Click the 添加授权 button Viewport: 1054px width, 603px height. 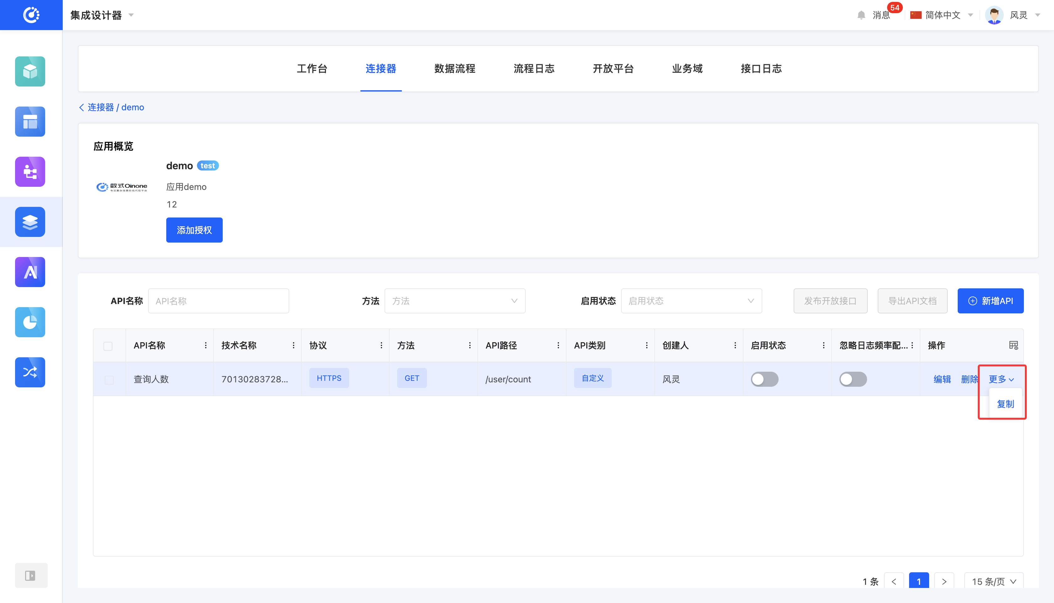(194, 230)
